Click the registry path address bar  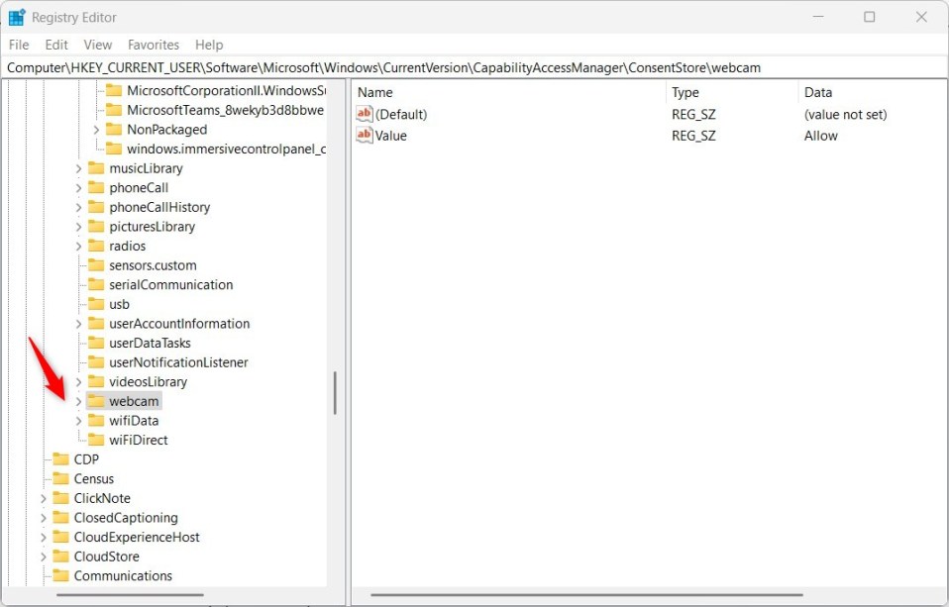tap(474, 67)
